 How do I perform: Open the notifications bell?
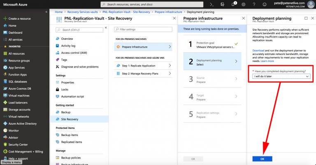[233, 5]
